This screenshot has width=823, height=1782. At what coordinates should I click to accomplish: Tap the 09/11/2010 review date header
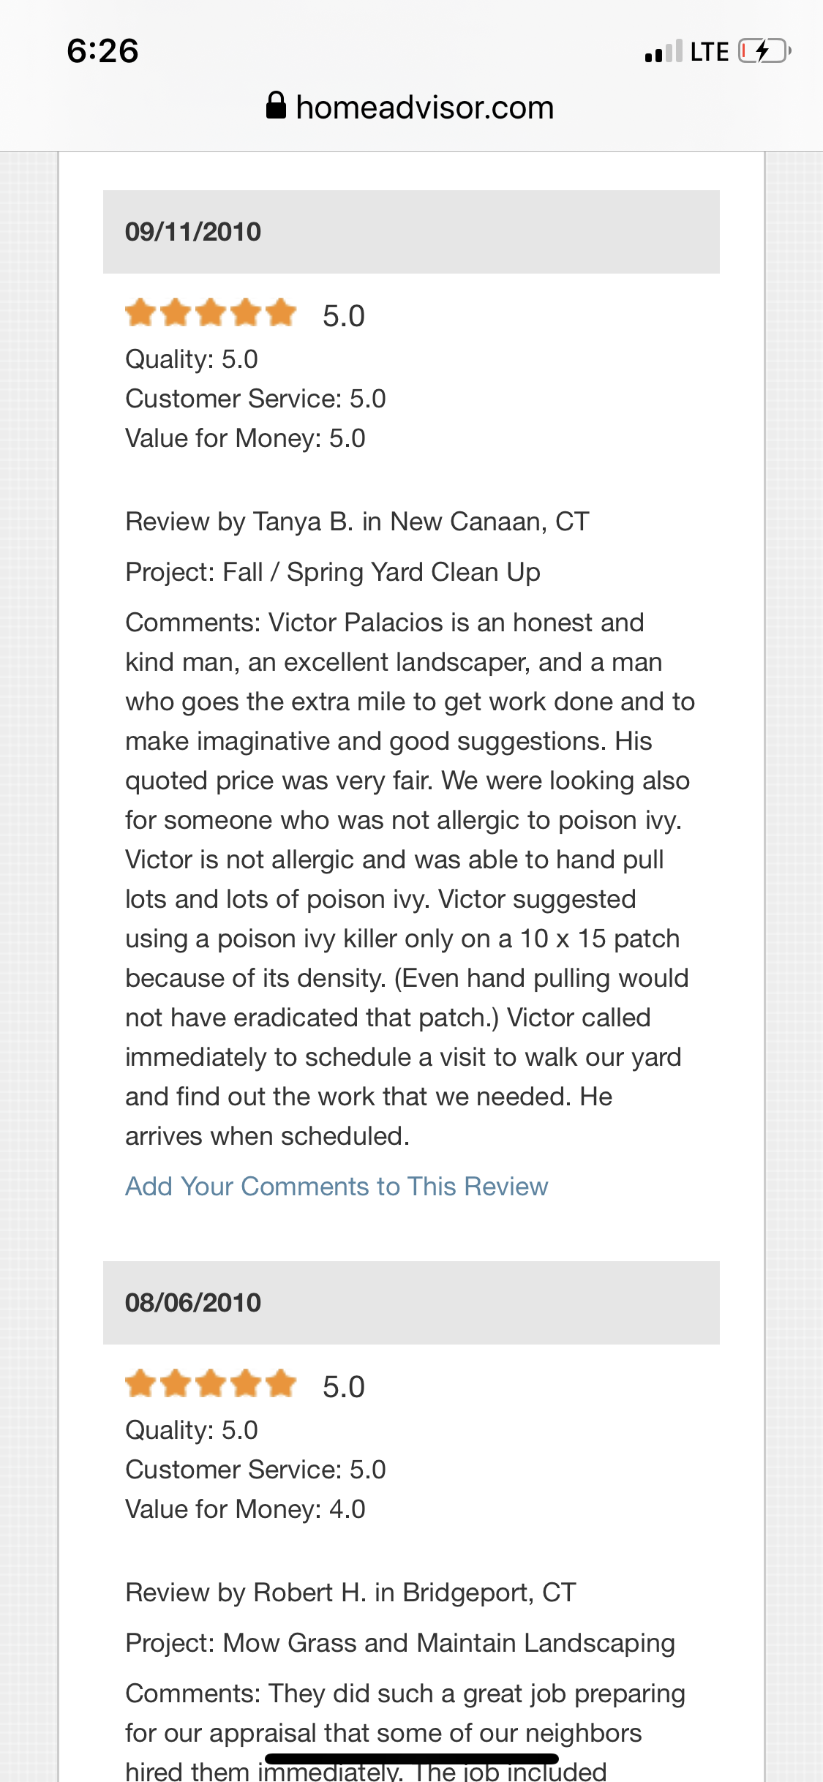[411, 232]
